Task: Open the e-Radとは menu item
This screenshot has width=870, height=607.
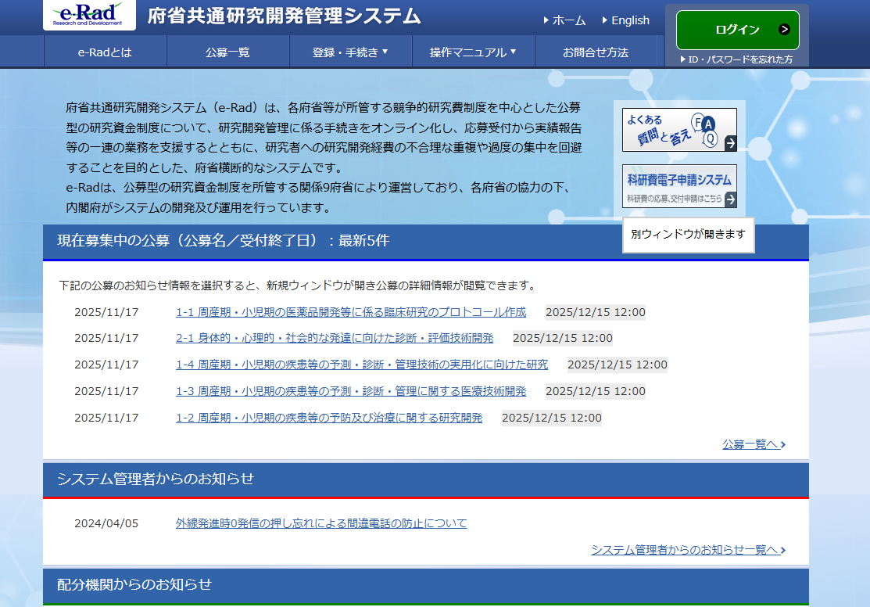Action: coord(105,52)
